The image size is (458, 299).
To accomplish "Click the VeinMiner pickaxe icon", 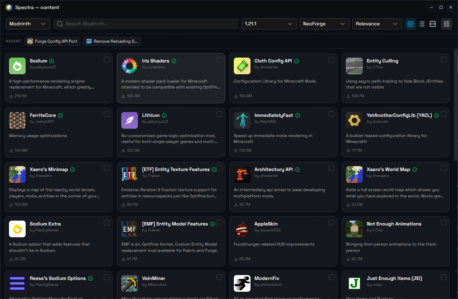I will 130,283.
